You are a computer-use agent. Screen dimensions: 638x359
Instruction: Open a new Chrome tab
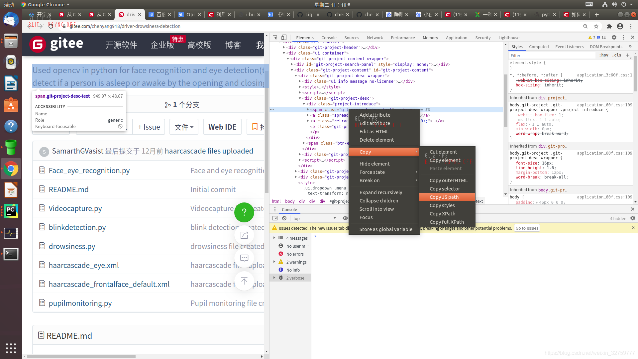597,15
